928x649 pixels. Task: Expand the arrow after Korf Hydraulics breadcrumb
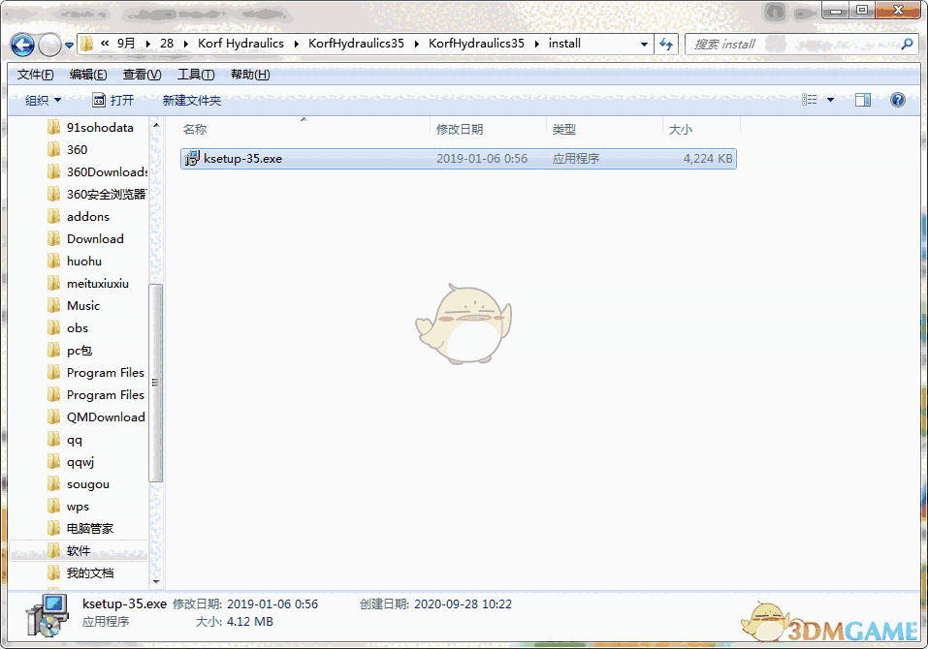(x=297, y=45)
